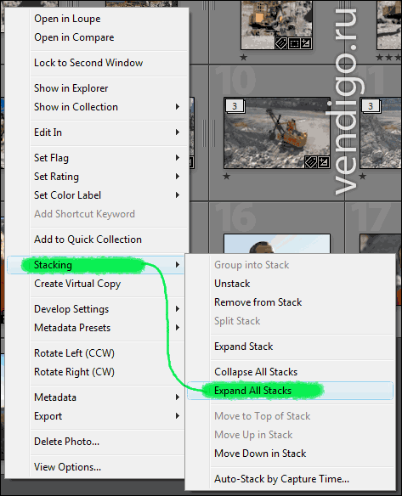The height and width of the screenshot is (496, 402).
Task: Click the keyword tag badge on top thumbnail
Action: (x=281, y=43)
